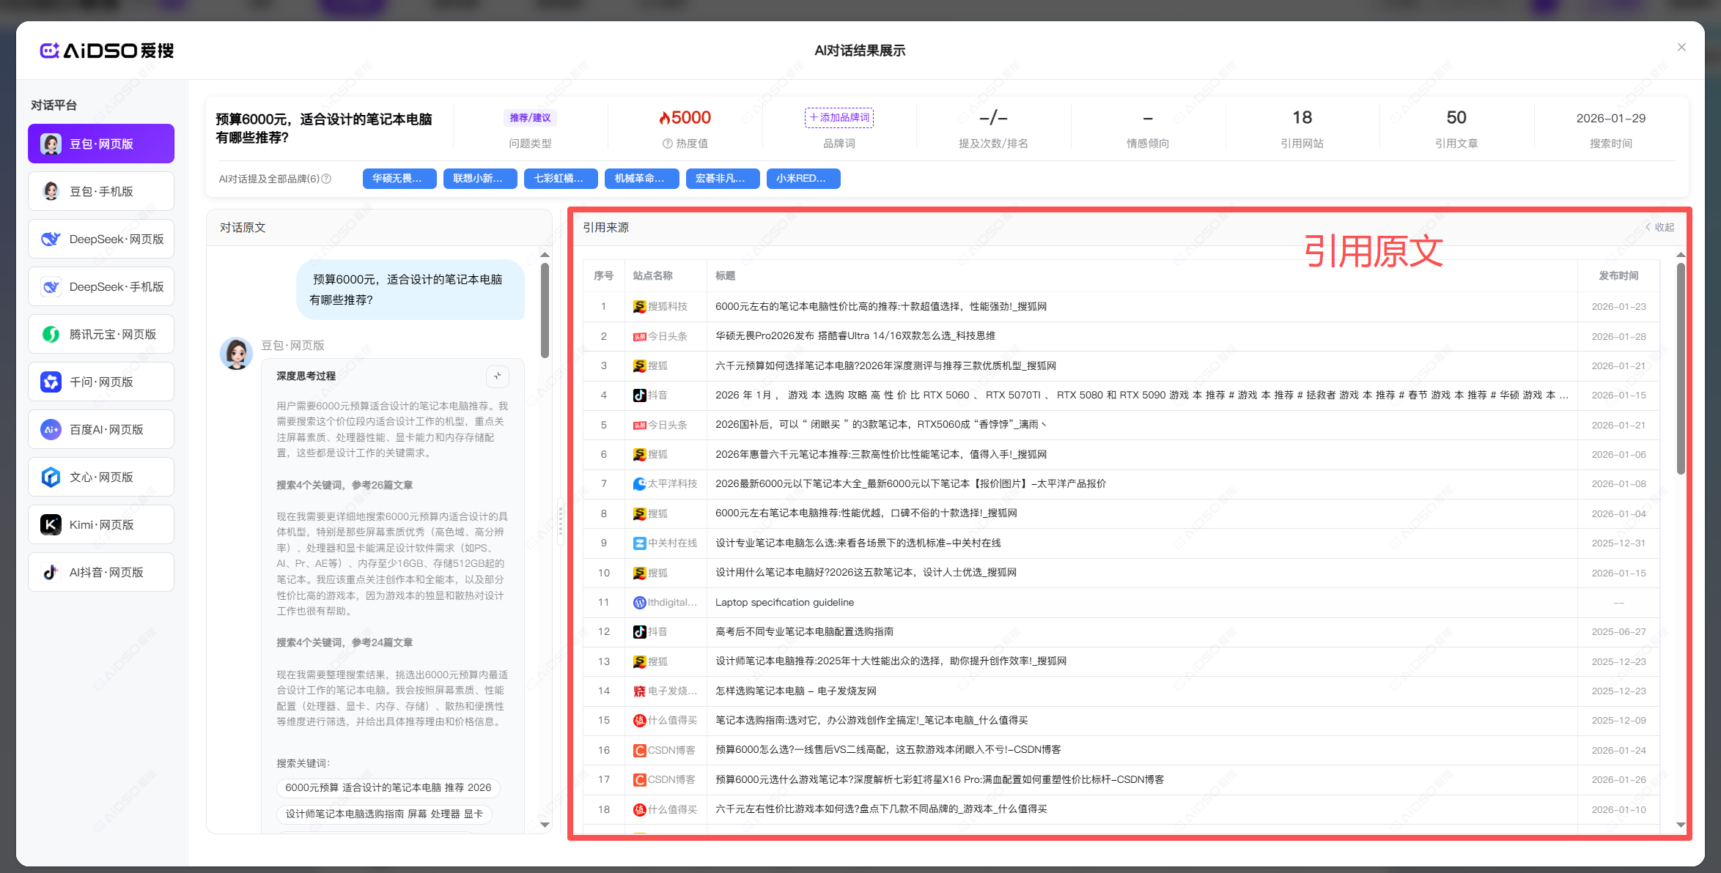Collapse the 引用来源 panel via 收起
1721x873 pixels.
[x=1659, y=227]
